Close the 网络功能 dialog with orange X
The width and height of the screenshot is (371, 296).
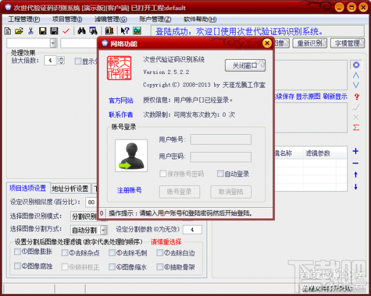pos(267,43)
